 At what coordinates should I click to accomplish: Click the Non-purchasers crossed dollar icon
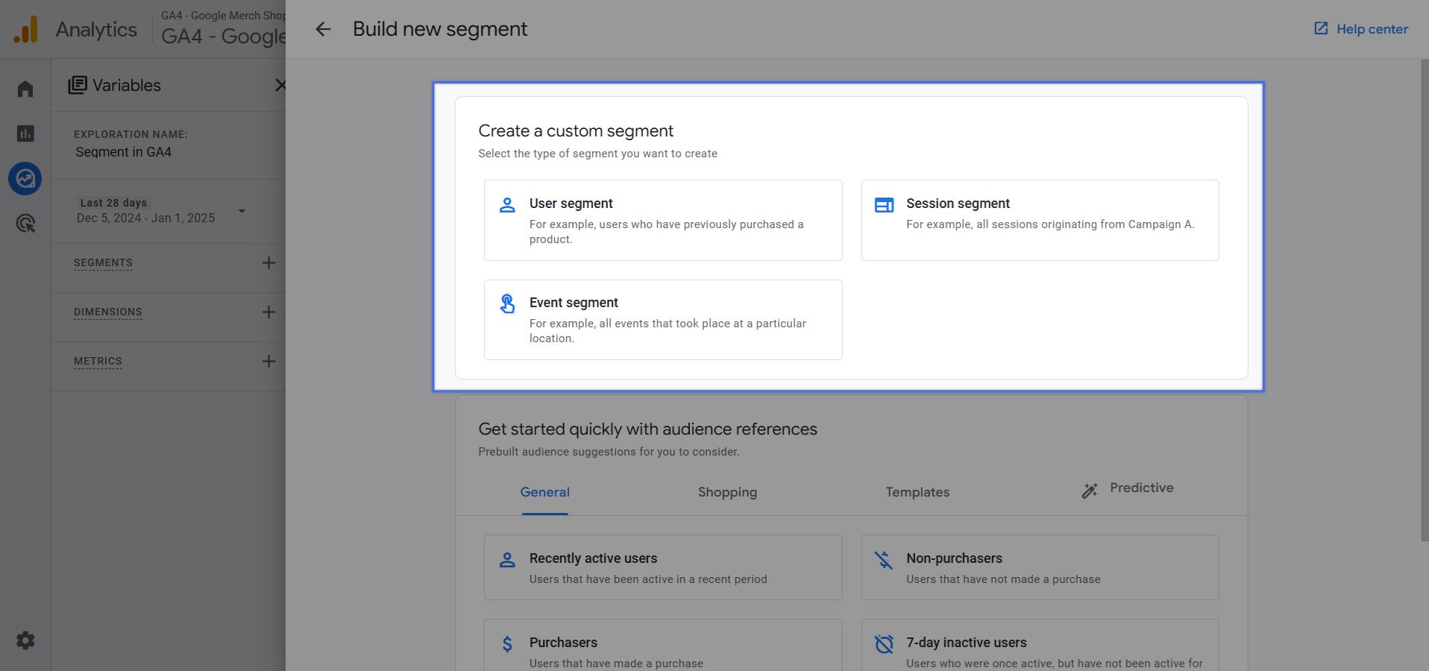[884, 559]
